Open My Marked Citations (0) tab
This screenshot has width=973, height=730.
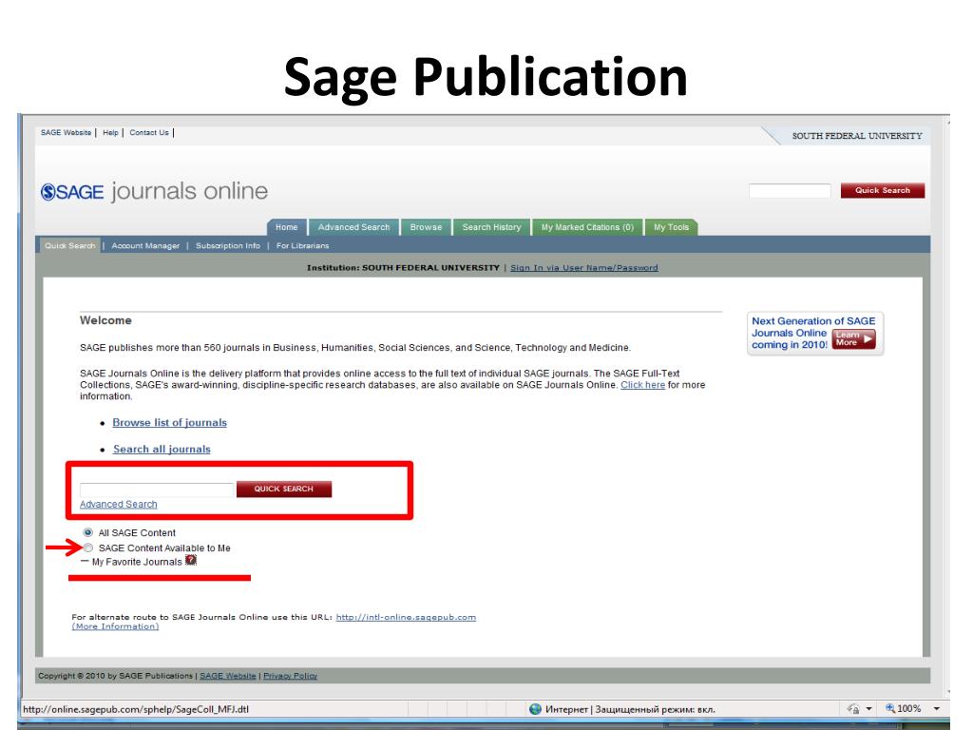point(587,227)
